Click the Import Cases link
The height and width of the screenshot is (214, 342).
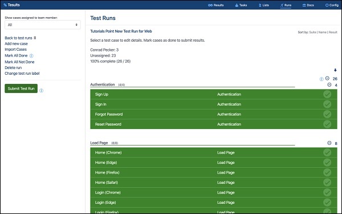tap(16, 49)
